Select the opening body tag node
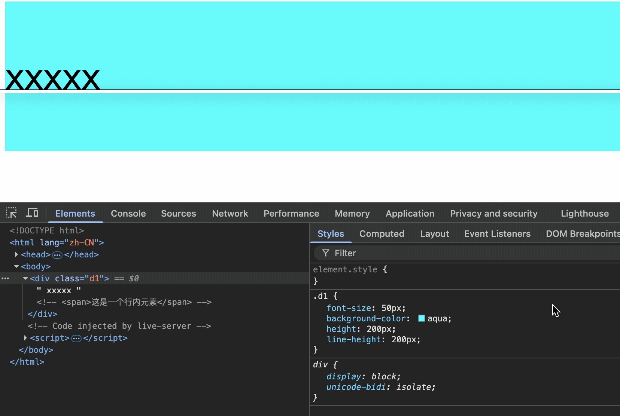This screenshot has width=620, height=416. 36,266
